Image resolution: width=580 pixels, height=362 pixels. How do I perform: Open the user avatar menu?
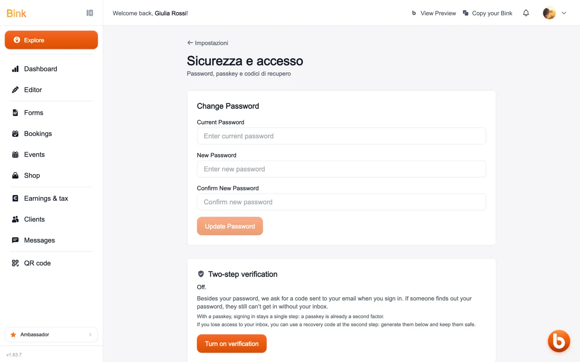click(549, 13)
